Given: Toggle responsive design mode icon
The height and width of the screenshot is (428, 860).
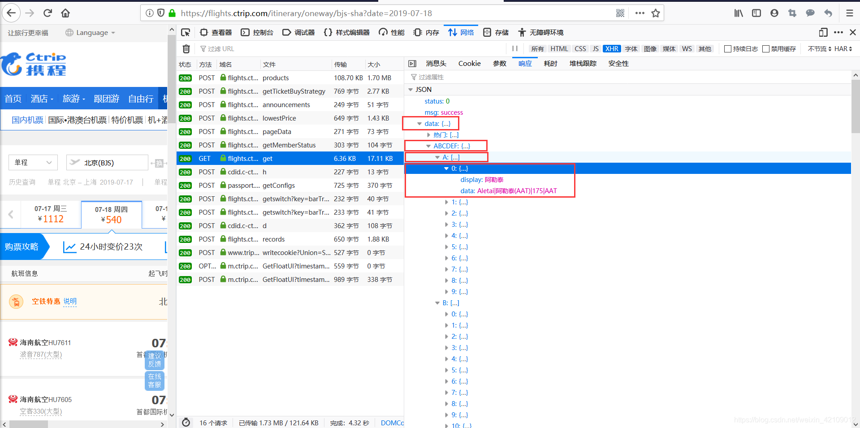Looking at the screenshot, I should point(823,32).
